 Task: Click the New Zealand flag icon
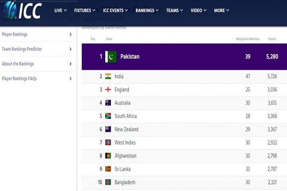coord(108,129)
